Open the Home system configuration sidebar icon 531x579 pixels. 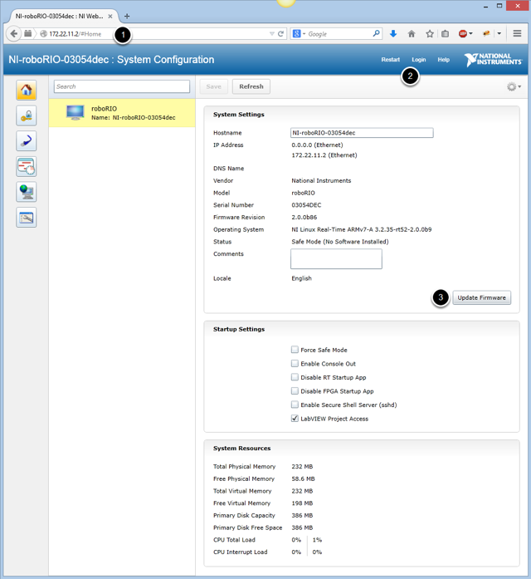click(27, 90)
